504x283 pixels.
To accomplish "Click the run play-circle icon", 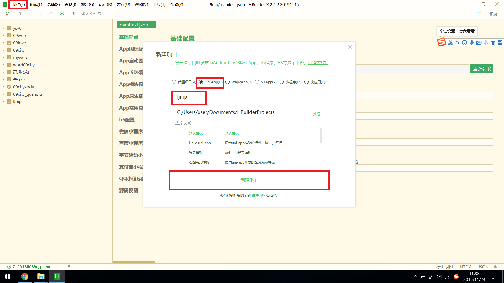I will 62,14.
